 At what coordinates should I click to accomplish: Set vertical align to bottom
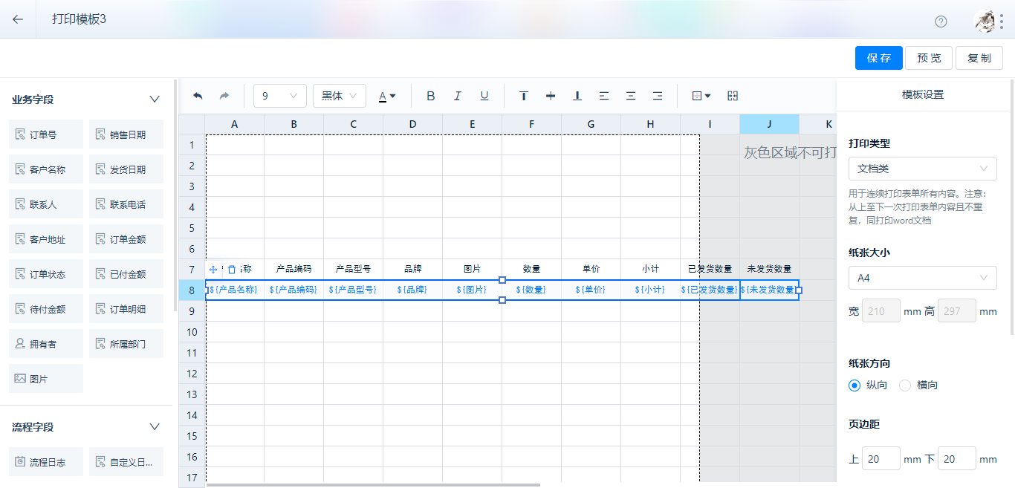point(577,96)
